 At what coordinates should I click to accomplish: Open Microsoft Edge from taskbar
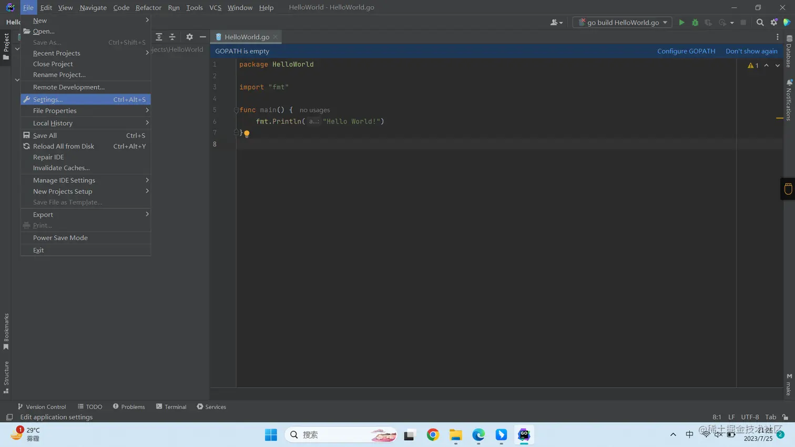click(478, 434)
